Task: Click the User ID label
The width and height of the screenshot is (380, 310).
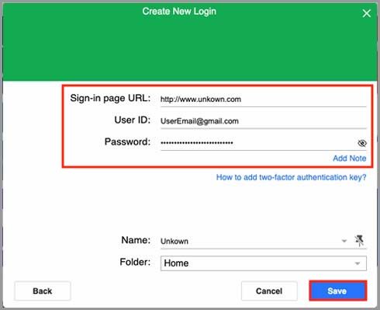Action: [x=133, y=120]
